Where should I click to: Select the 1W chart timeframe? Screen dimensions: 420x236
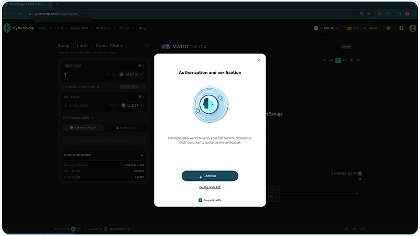(x=344, y=60)
